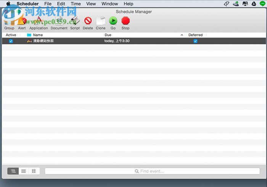Open the Scheduler app menu
Screen dimensions: 267x187
click(x=27, y=3)
